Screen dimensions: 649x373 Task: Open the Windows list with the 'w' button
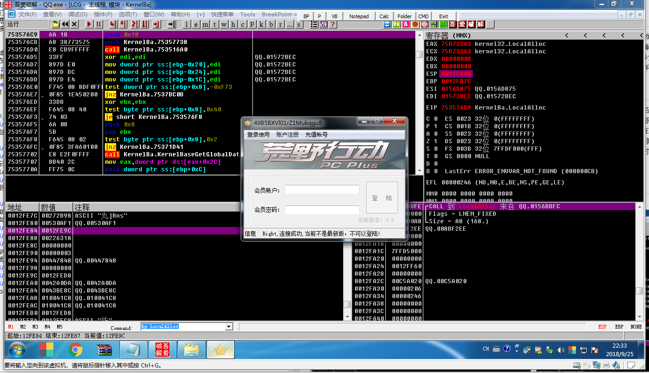point(223,24)
